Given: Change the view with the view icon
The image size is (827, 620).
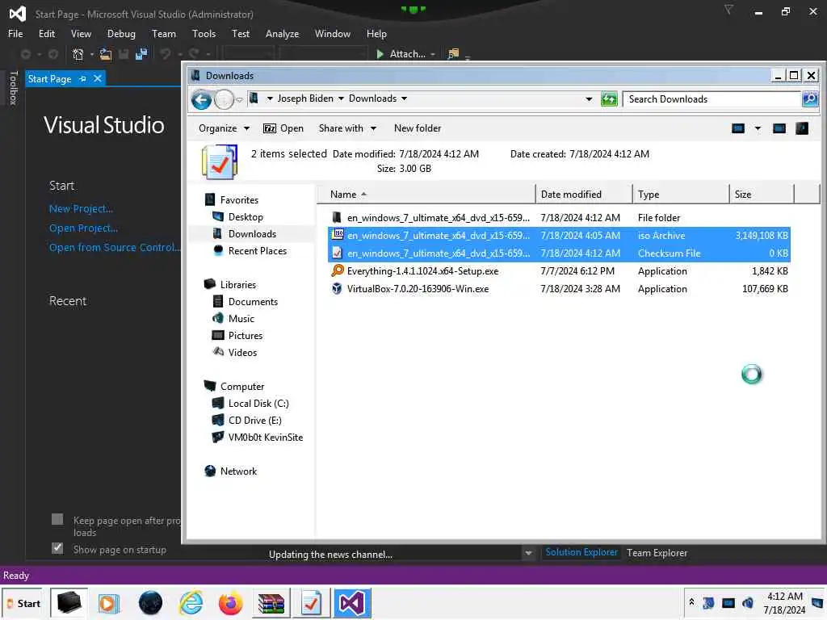Looking at the screenshot, I should pyautogui.click(x=738, y=128).
